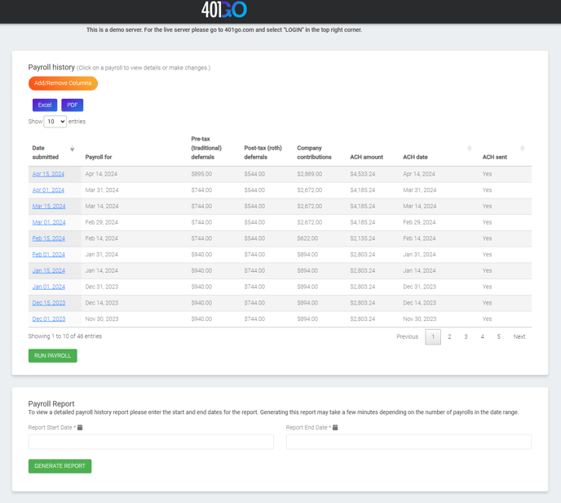The width and height of the screenshot is (561, 503).
Task: Open the Apr 15, 2024 payroll
Action: point(48,174)
